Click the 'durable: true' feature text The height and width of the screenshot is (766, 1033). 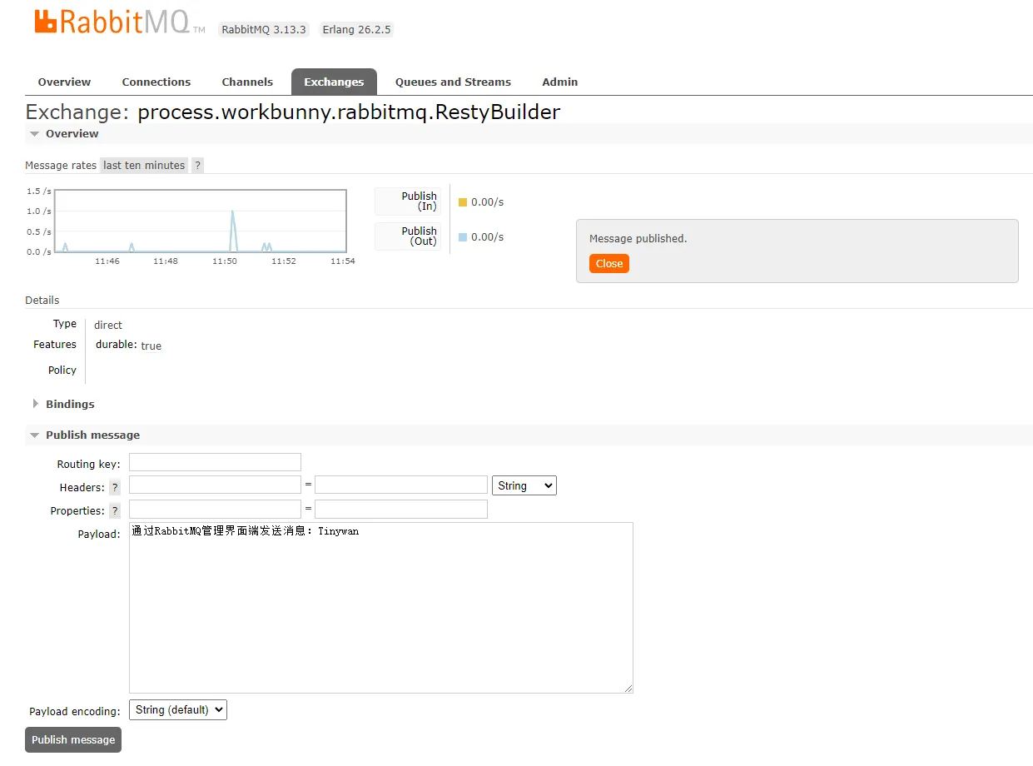[128, 345]
